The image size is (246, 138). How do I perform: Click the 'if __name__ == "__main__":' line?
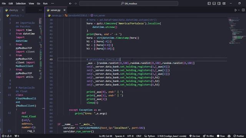click(76, 124)
